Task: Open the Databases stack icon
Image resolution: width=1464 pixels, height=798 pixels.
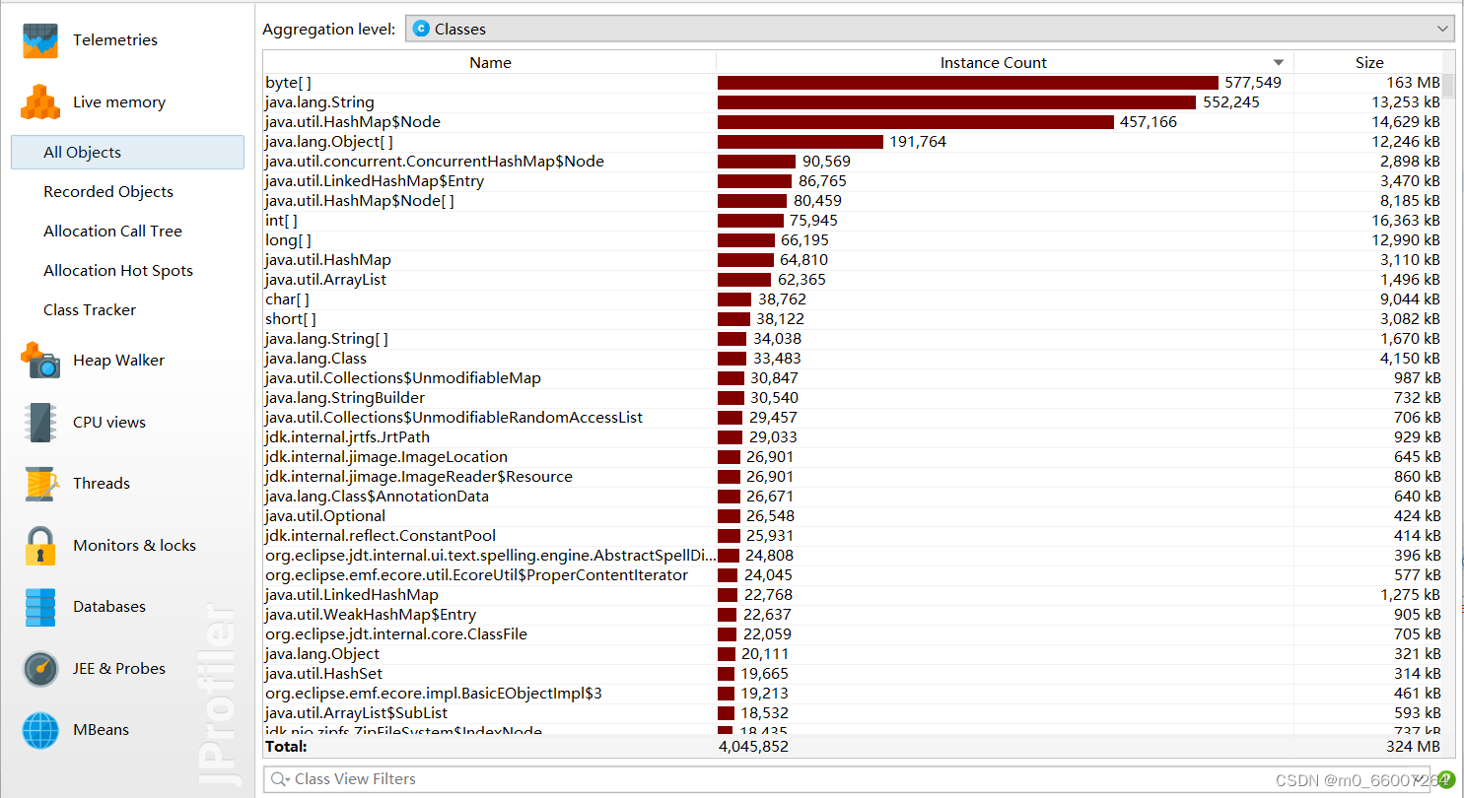Action: point(41,607)
